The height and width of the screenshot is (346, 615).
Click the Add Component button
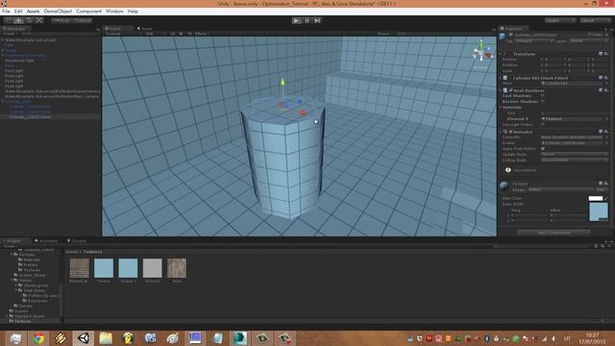tap(553, 233)
